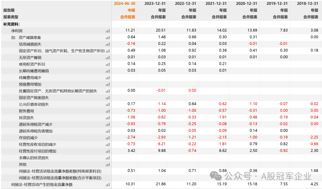This screenshot has height=189, width=322.
Task: Click the chart icon beside 财务费用
Action: (108, 111)
